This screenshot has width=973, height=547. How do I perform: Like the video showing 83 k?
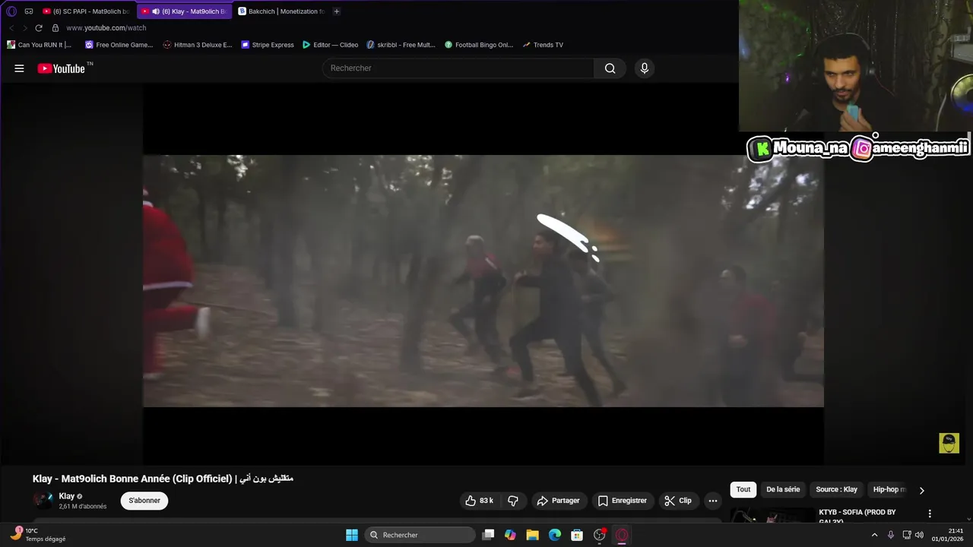pos(479,501)
